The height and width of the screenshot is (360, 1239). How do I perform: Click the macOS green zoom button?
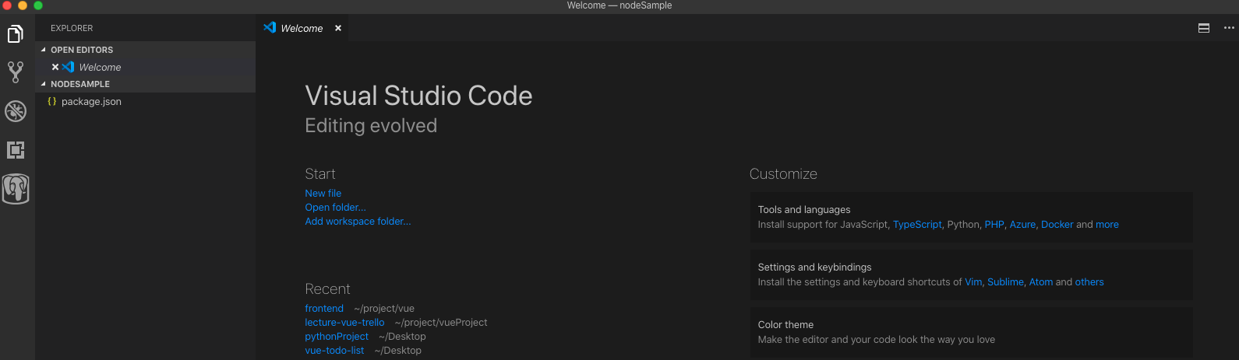pyautogui.click(x=37, y=5)
